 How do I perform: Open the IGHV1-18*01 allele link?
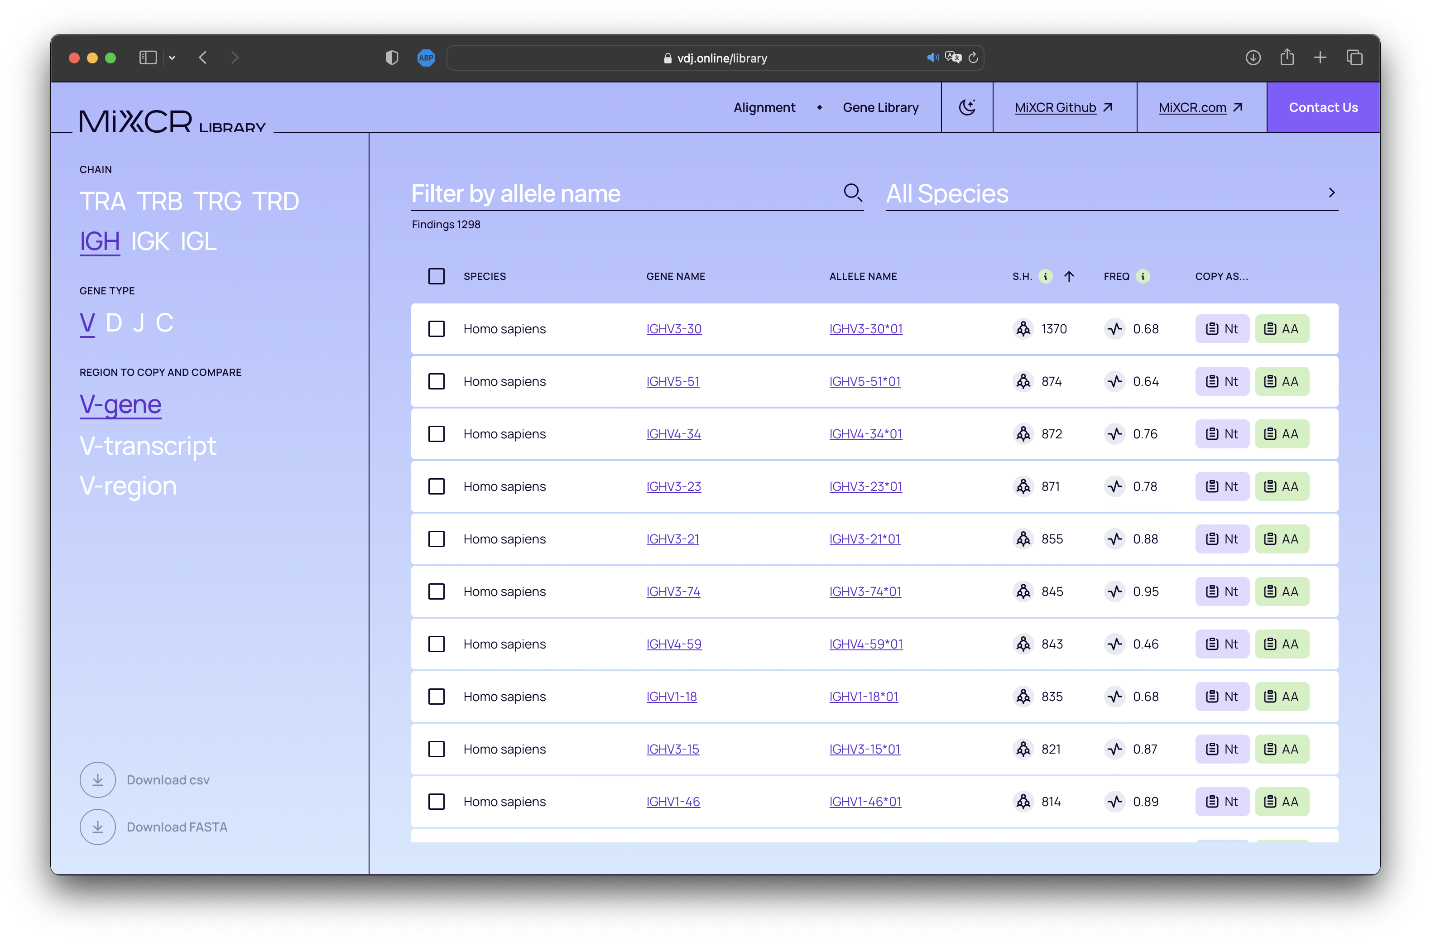(x=864, y=697)
